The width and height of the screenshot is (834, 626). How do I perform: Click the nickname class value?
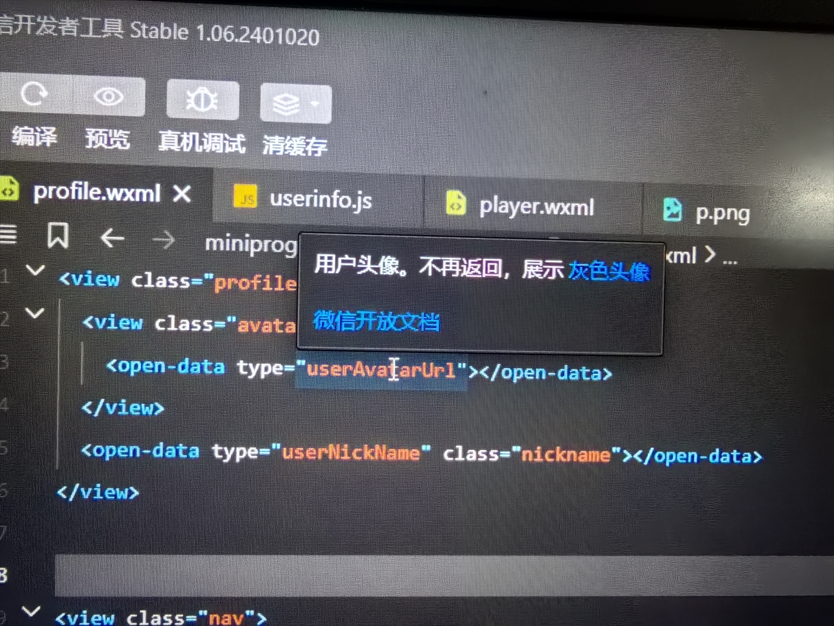[x=565, y=454]
